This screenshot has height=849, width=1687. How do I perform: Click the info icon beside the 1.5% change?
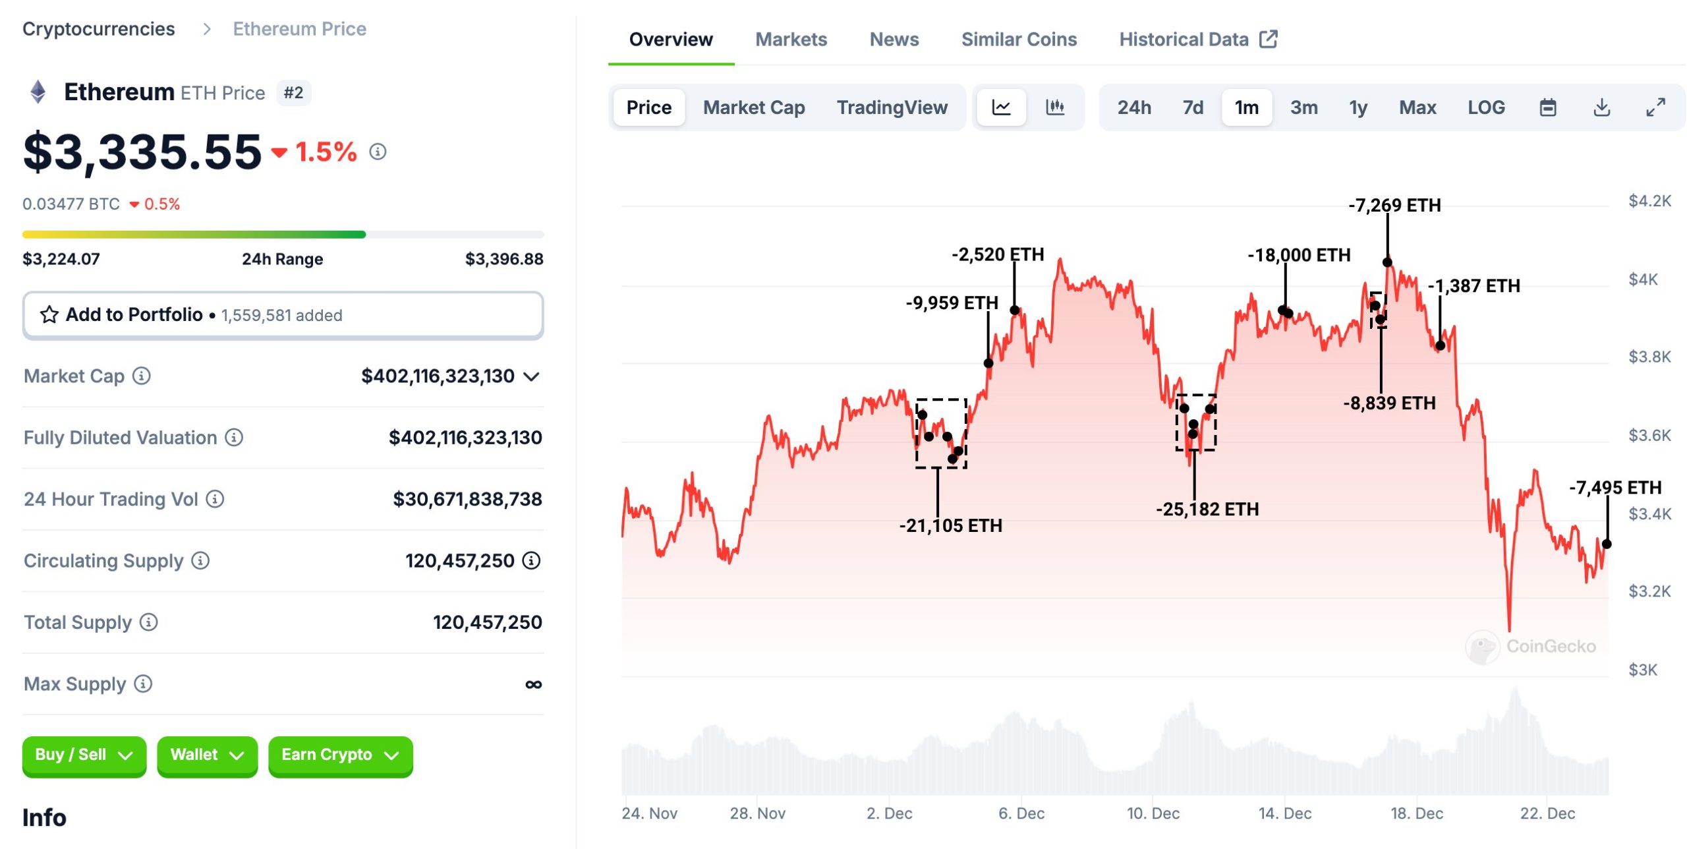click(x=378, y=152)
